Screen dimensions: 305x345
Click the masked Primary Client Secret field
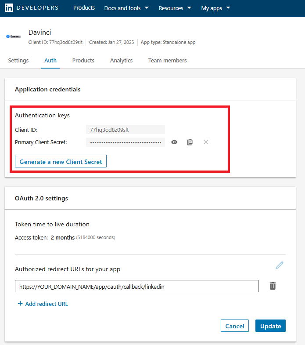[x=126, y=142]
